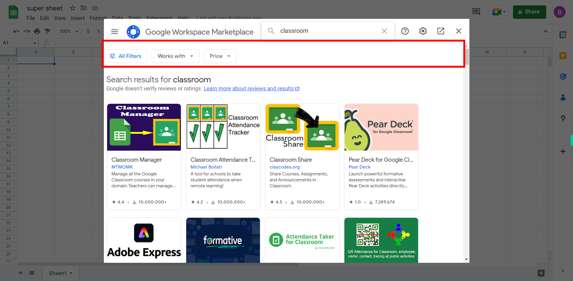
Task: Open the Classroom Share app card
Action: coord(302,157)
